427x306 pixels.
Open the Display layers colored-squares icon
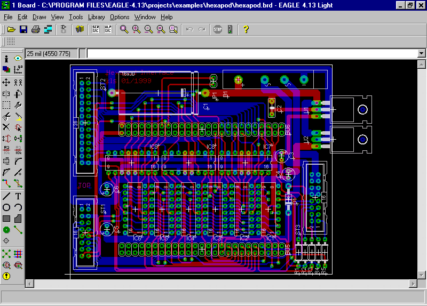pos(6,69)
